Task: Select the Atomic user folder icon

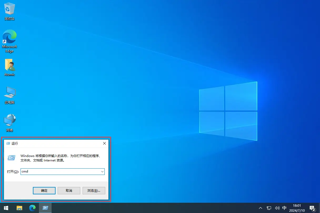Action: [9, 66]
